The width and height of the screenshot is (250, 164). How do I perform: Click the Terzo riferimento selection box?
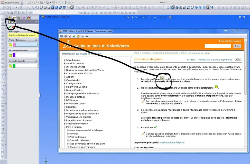tap(26, 66)
